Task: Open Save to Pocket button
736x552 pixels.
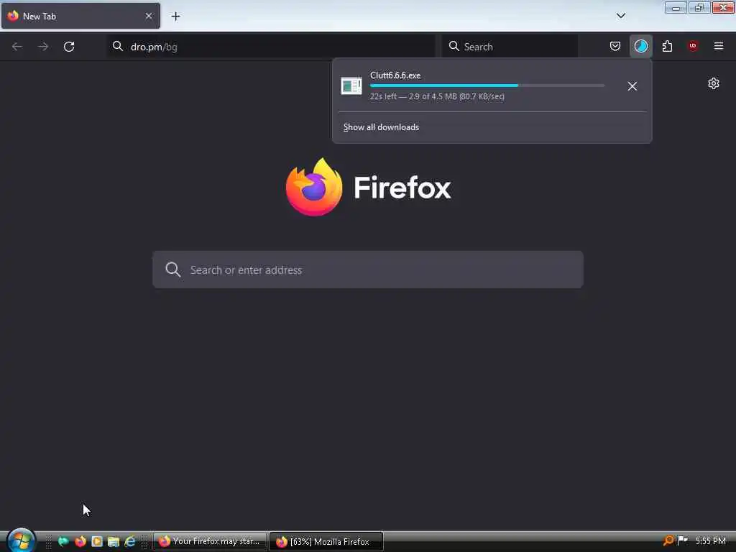Action: pos(615,46)
